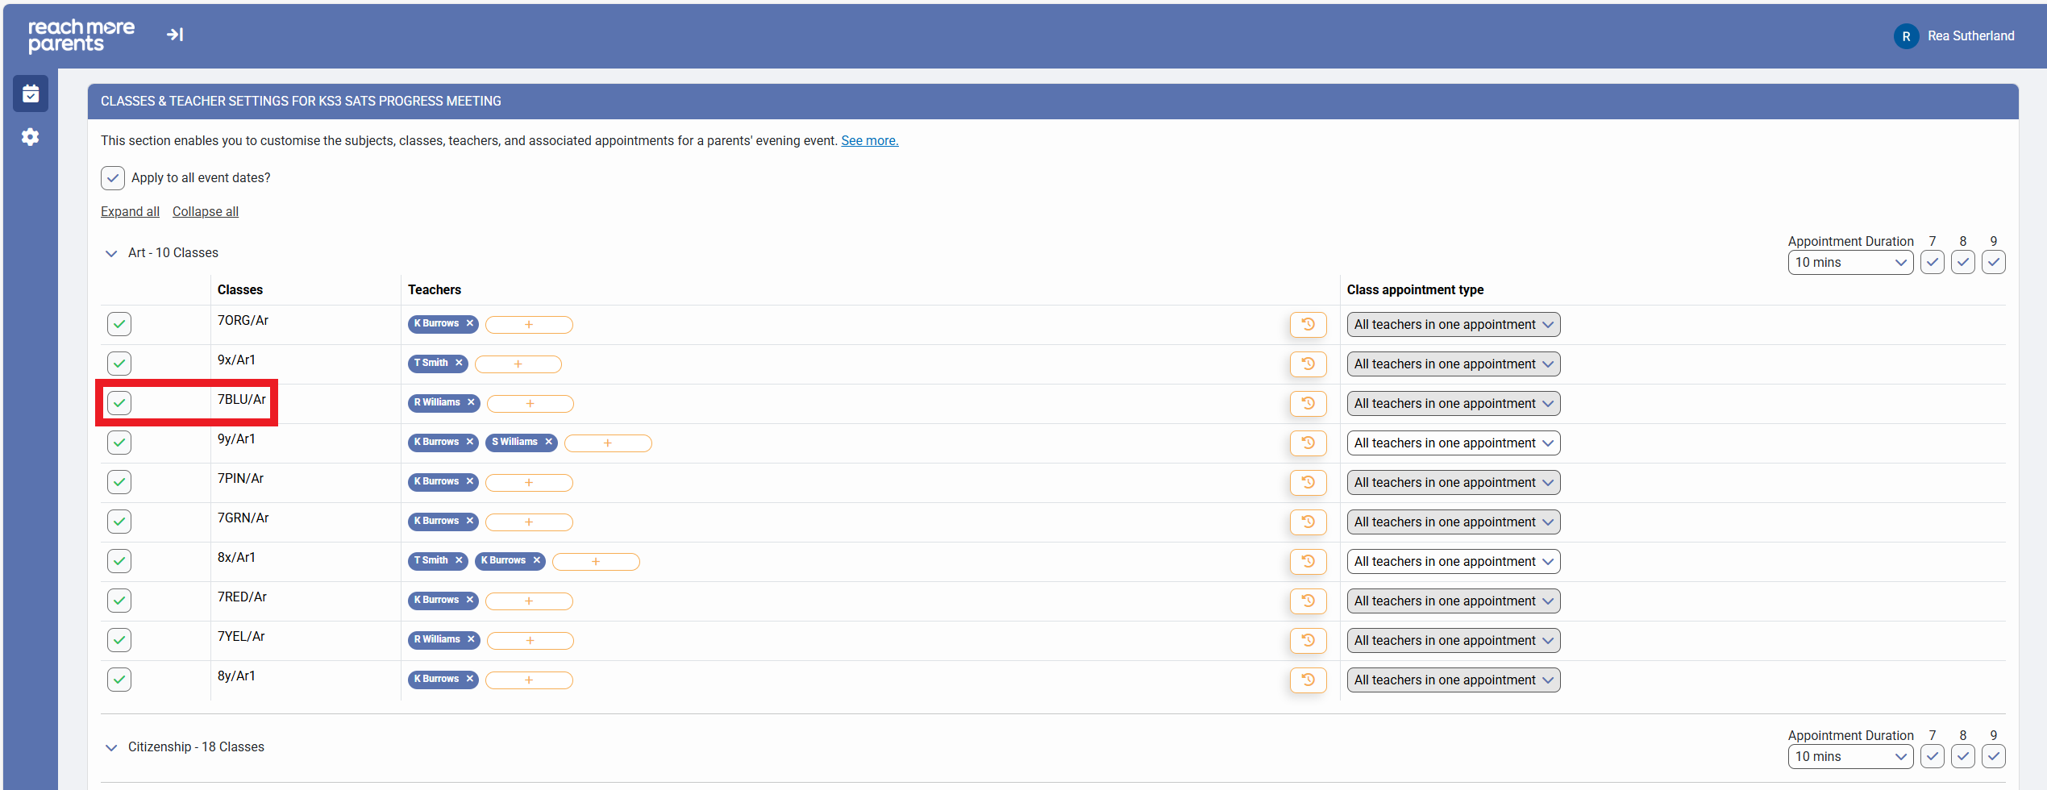Add a teacher to class 7RED/Ar
The width and height of the screenshot is (2047, 790).
point(529,601)
